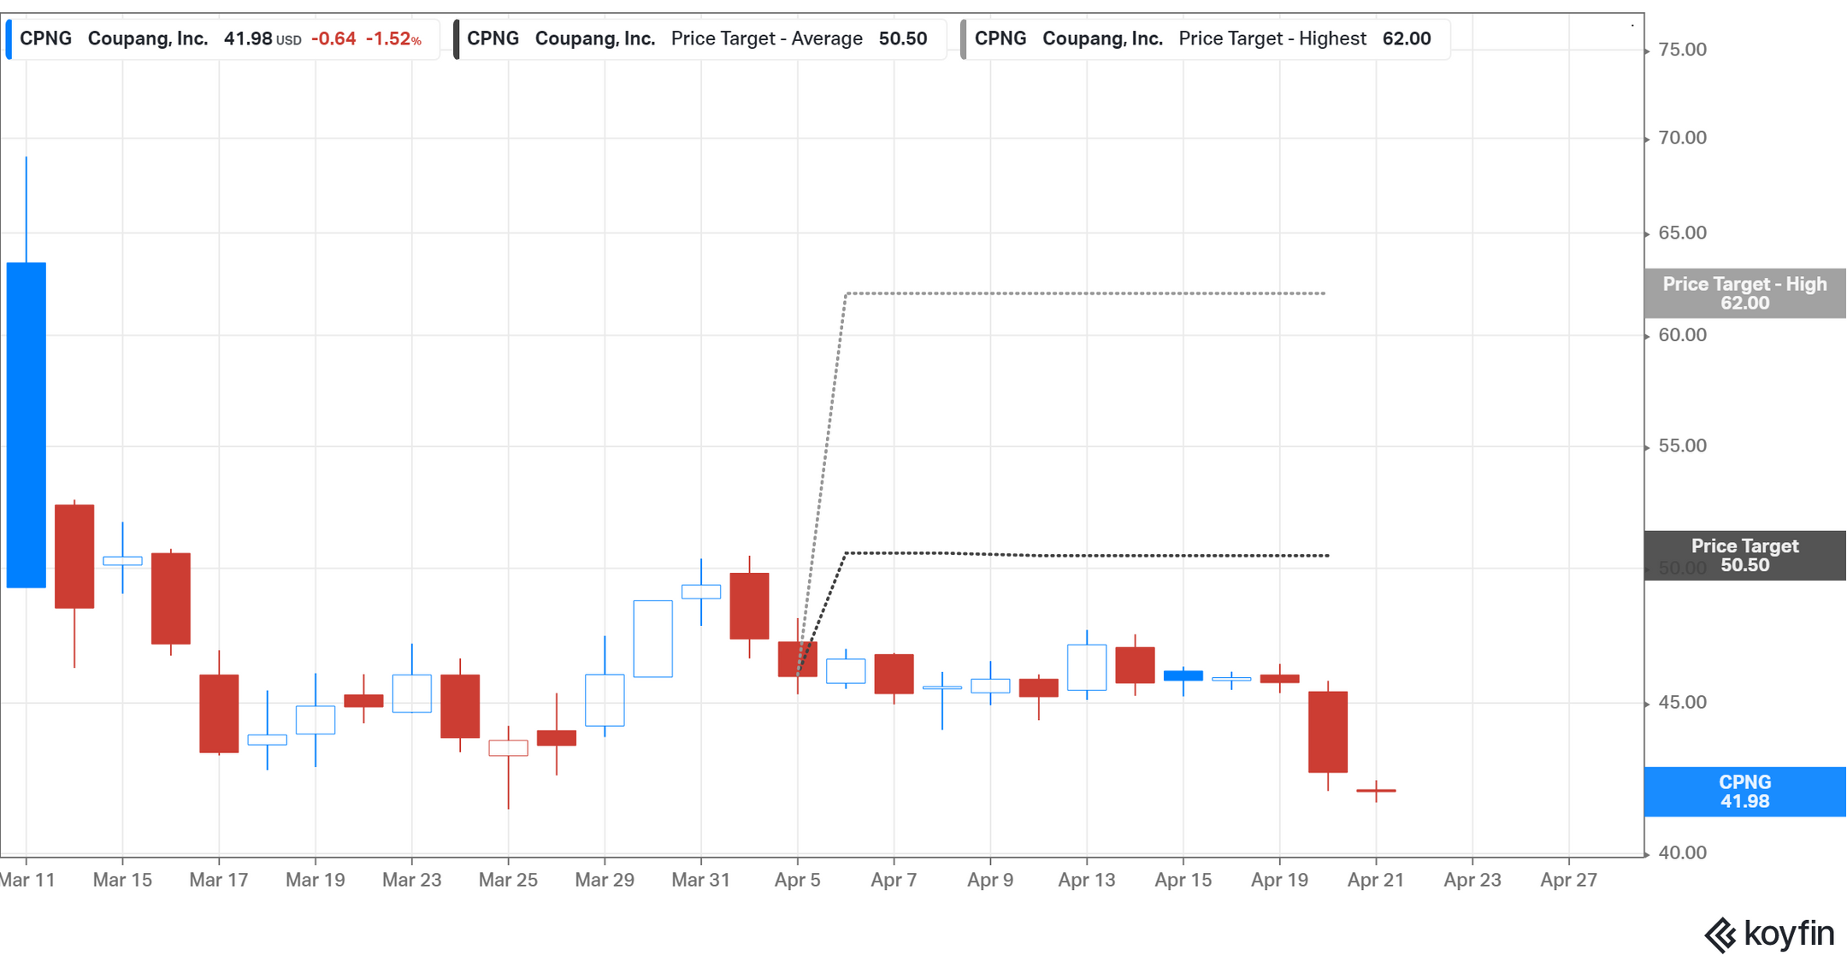Click the Apr 5 date label
Viewport: 1847px width, 967px height.
[798, 881]
